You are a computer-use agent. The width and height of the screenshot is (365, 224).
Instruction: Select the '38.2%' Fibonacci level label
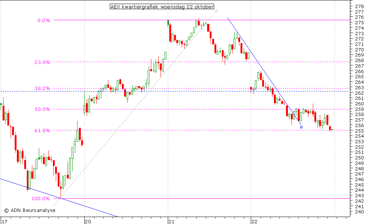click(x=42, y=88)
